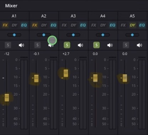Select the A2 track header

[x=44, y=16]
